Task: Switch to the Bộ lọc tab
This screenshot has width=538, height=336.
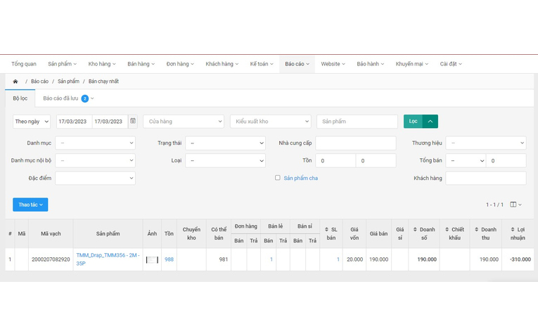Action: click(x=20, y=98)
